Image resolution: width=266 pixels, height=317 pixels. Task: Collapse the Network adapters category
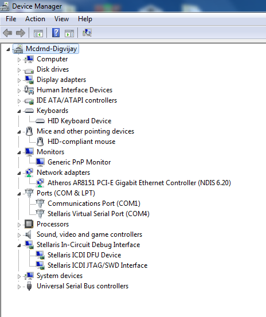tap(19, 173)
